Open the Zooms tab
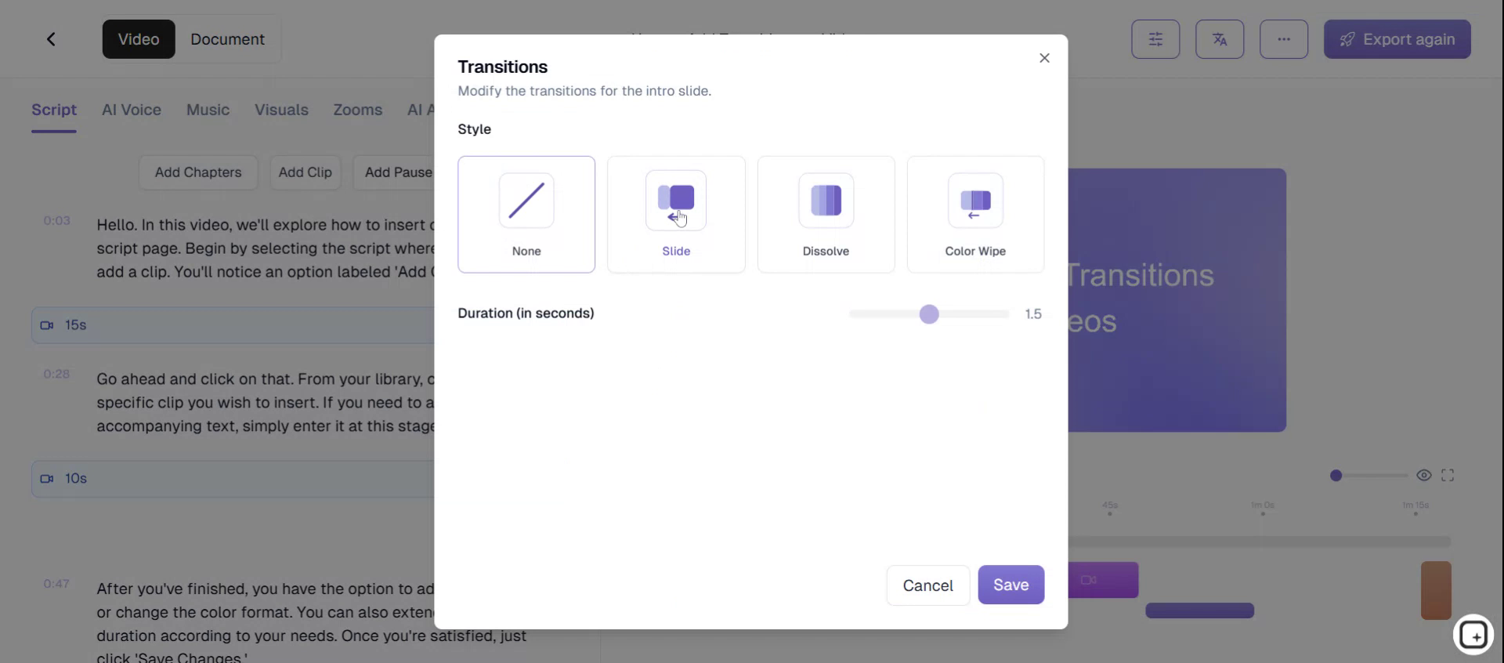1504x663 pixels. (358, 110)
